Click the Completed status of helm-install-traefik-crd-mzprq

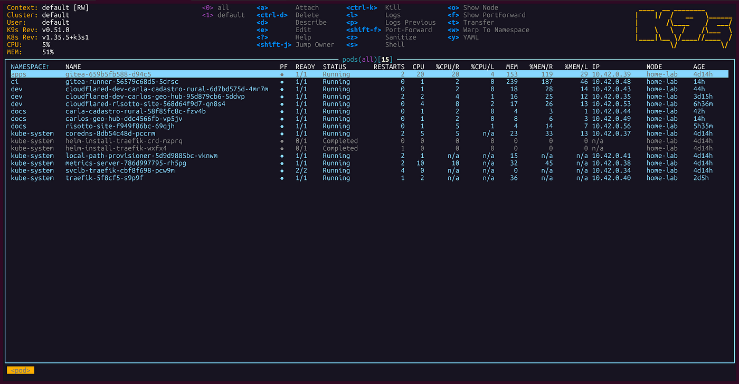[340, 141]
